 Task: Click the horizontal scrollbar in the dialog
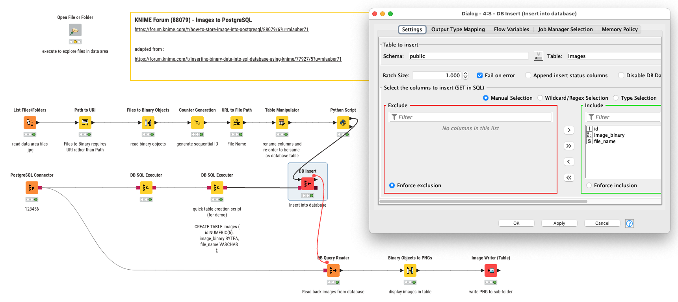pyautogui.click(x=483, y=201)
